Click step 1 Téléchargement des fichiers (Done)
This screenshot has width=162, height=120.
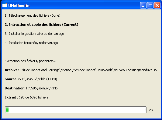(x=33, y=15)
